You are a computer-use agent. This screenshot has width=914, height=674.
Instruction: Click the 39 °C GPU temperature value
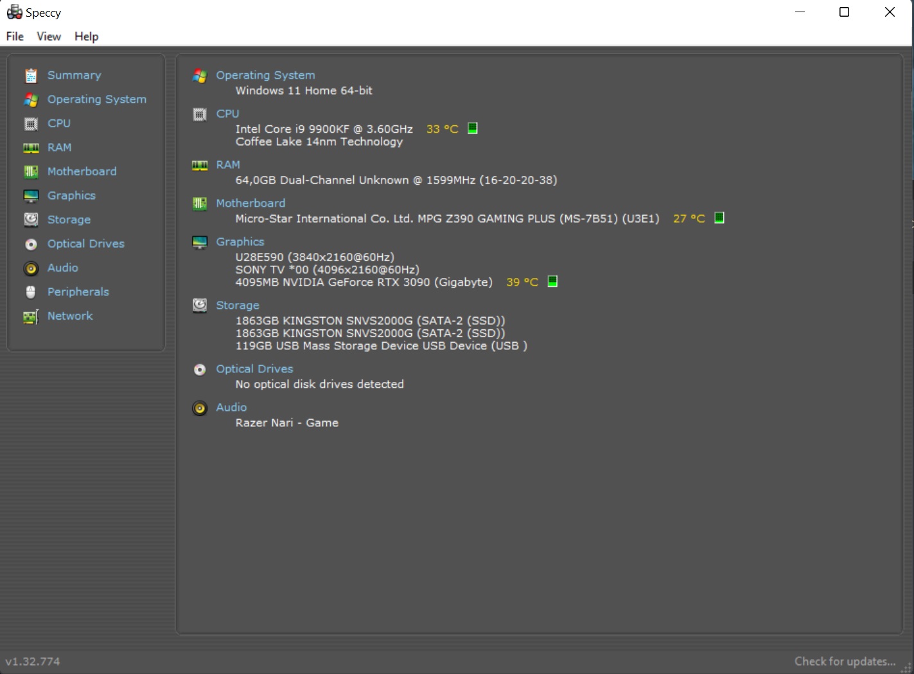(522, 282)
